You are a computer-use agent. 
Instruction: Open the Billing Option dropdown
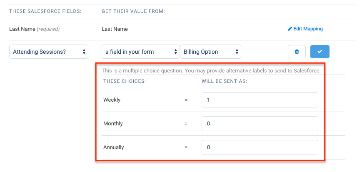210,52
